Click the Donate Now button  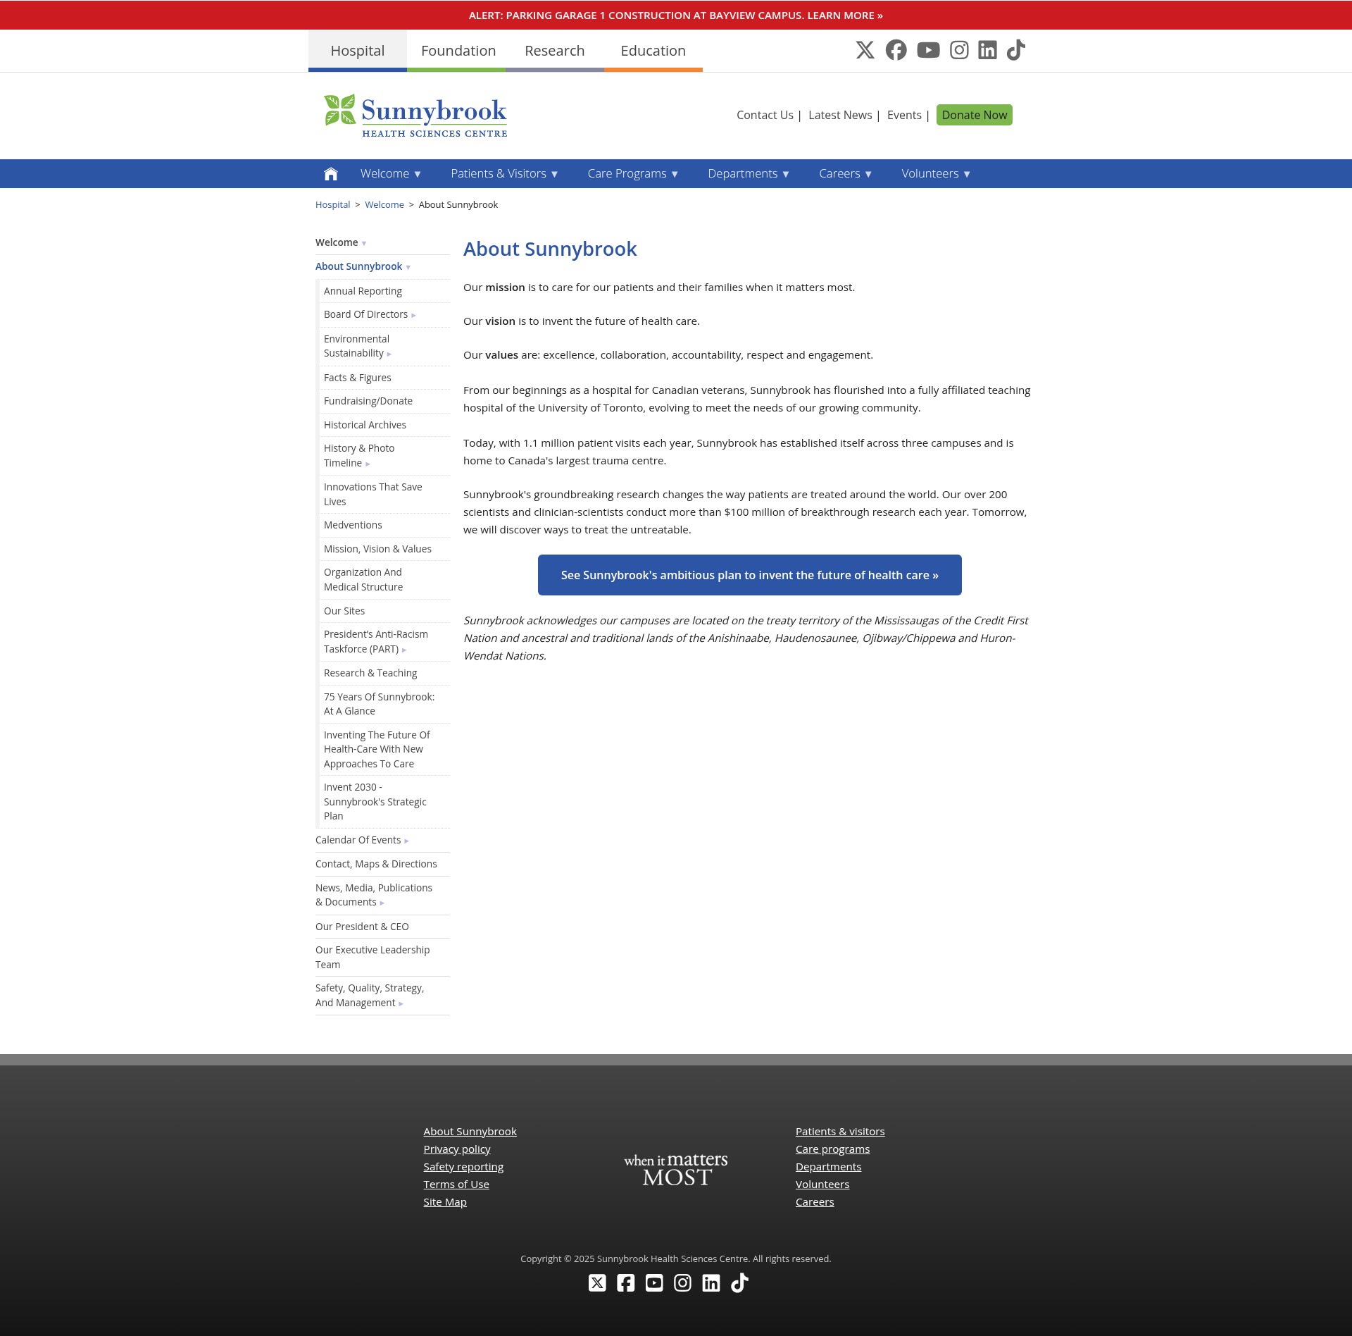point(975,115)
